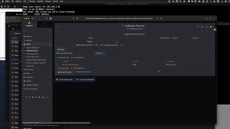Click the user icon in sidebar footer
This screenshot has height=129, width=230.
pos(43,97)
